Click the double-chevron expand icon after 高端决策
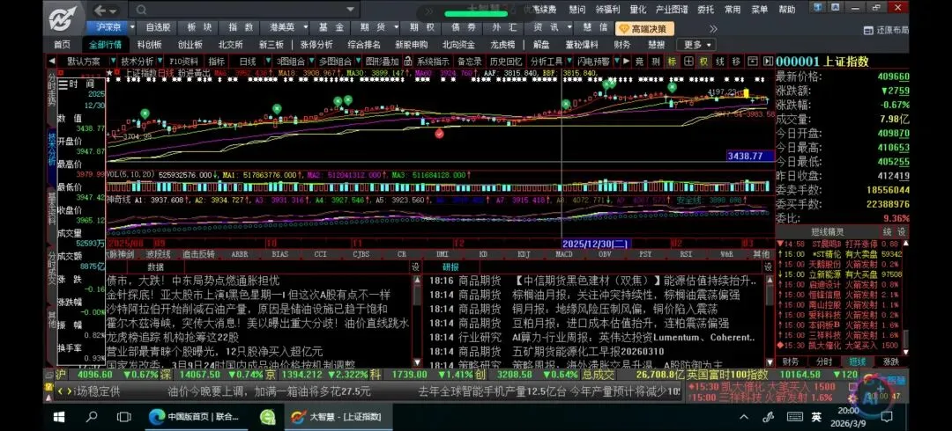 click(713, 28)
